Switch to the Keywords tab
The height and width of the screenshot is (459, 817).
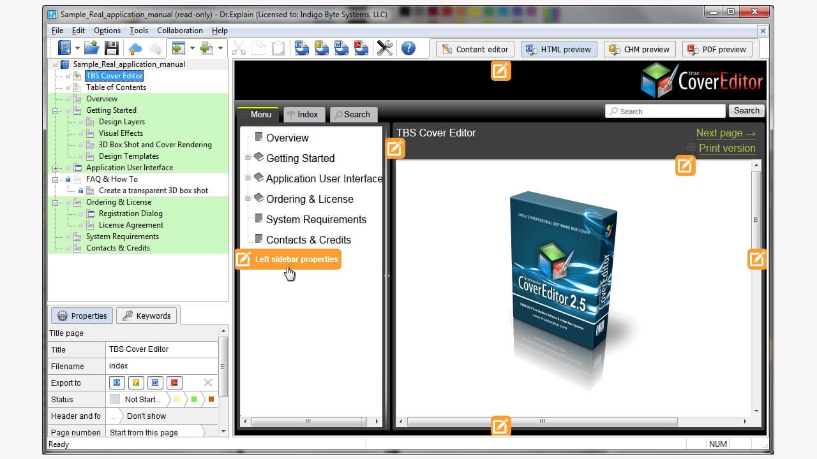tap(147, 316)
